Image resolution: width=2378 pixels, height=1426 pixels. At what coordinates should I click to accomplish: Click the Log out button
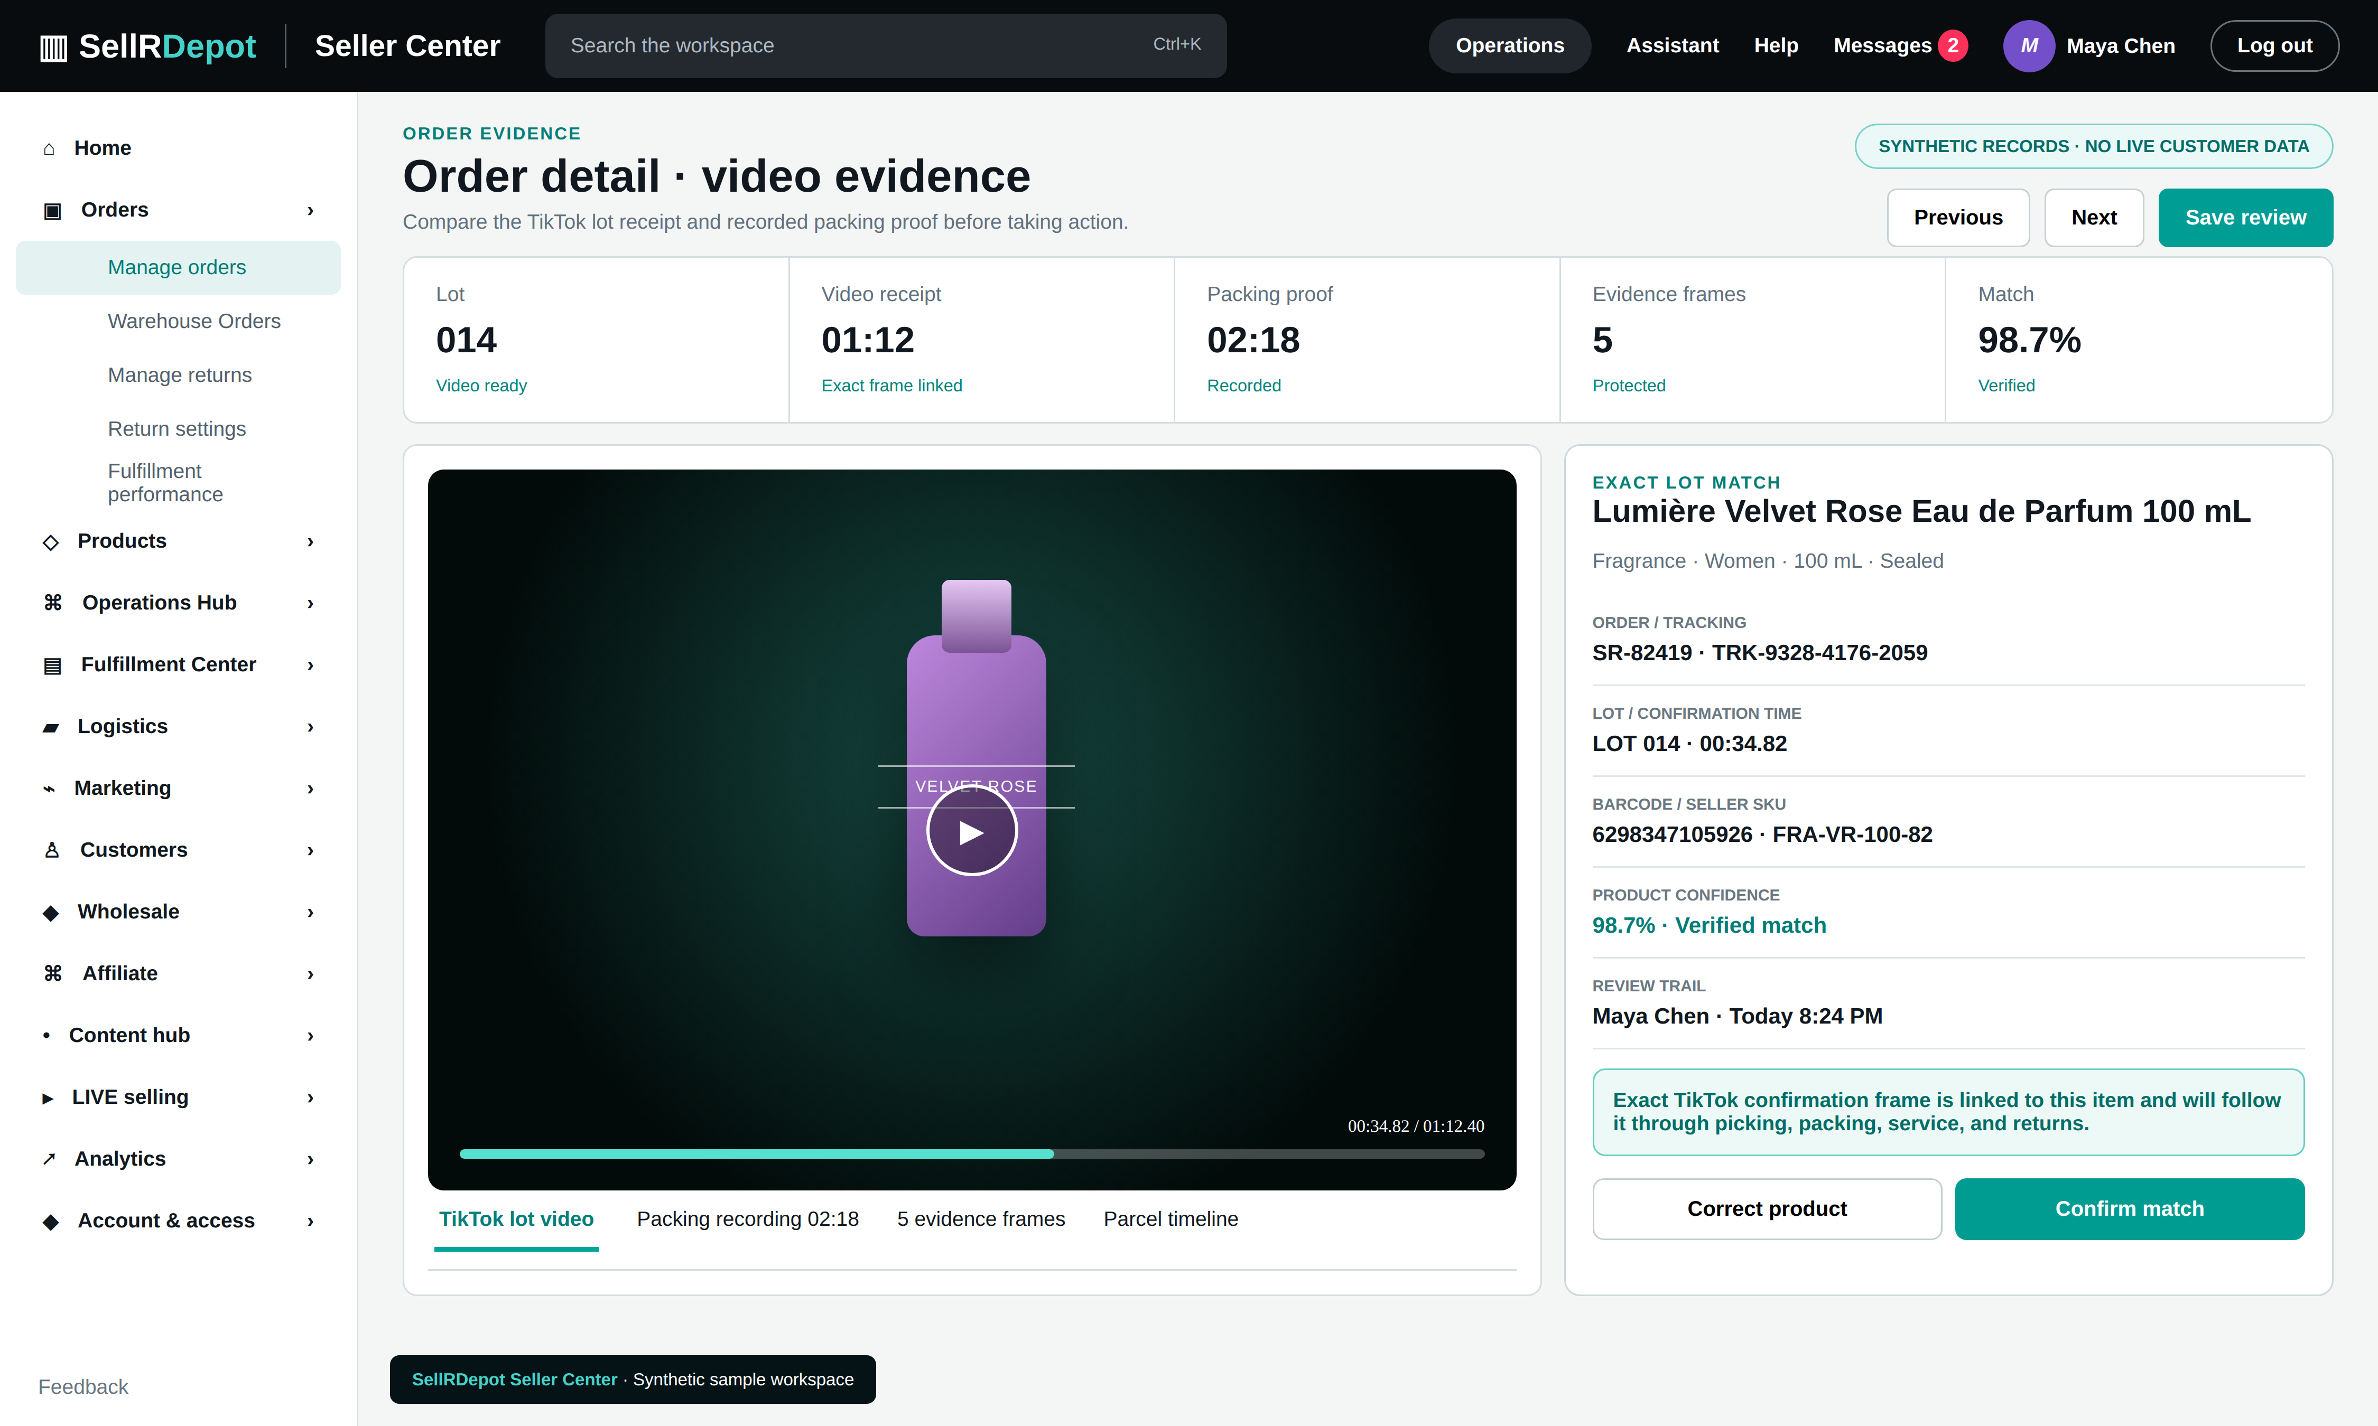tap(2274, 46)
